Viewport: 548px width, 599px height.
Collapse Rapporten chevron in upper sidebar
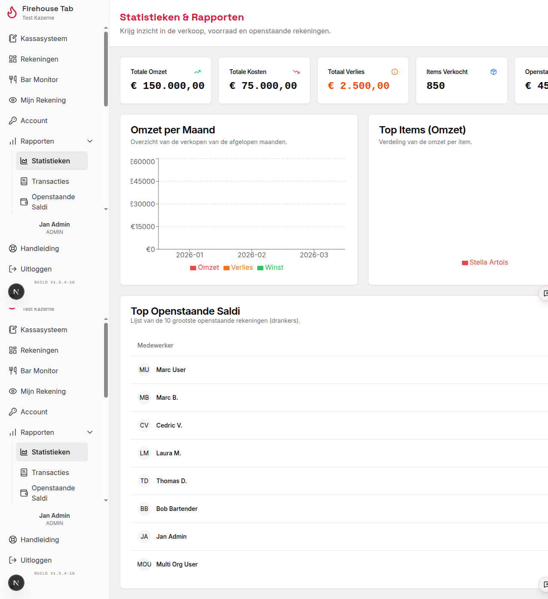pos(90,141)
